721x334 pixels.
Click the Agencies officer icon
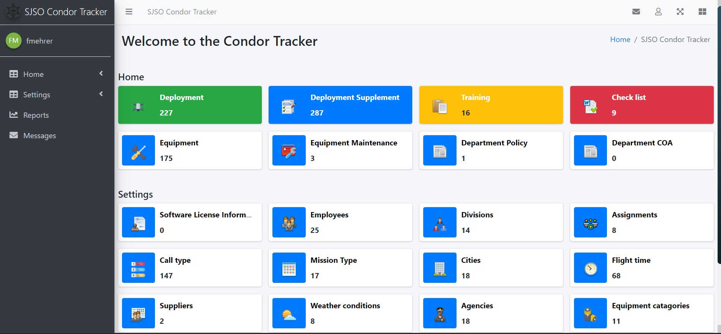tap(439, 315)
